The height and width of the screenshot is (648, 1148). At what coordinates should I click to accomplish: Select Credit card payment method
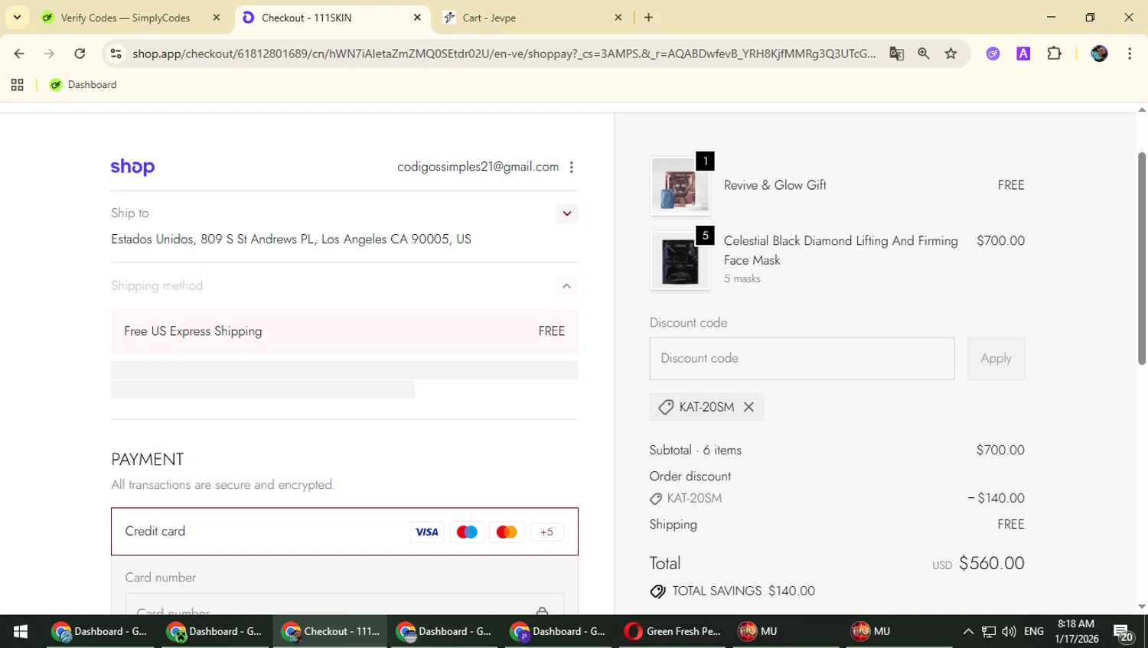coord(344,532)
